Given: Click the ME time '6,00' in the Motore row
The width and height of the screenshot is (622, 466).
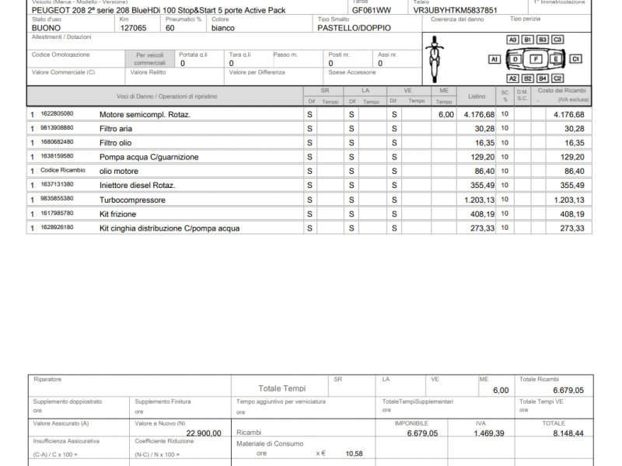Looking at the screenshot, I should (446, 114).
